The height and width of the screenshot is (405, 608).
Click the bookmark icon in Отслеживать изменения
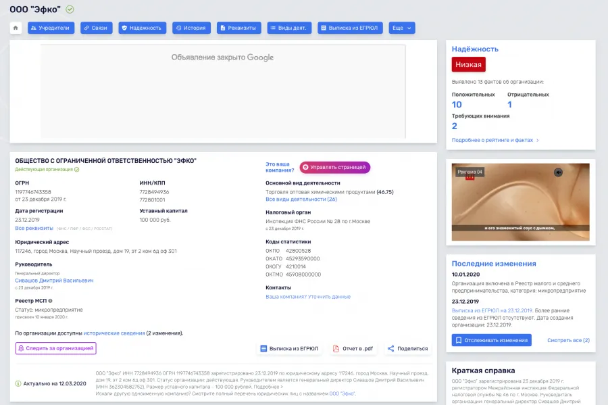[459, 340]
